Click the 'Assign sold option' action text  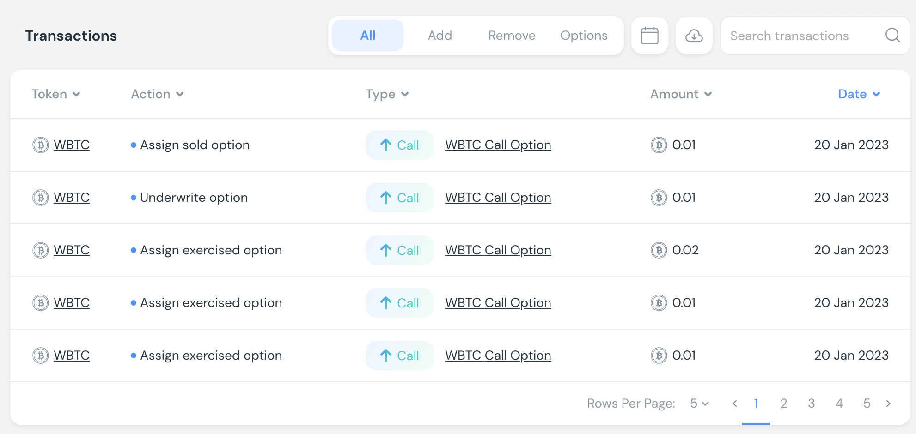point(195,145)
